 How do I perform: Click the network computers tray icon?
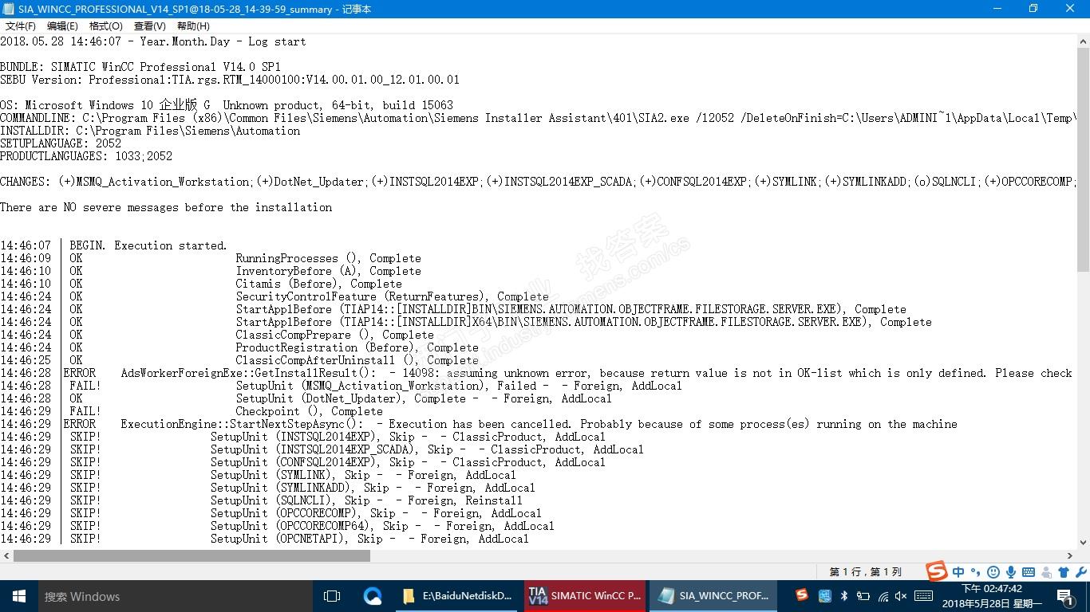[x=824, y=595]
